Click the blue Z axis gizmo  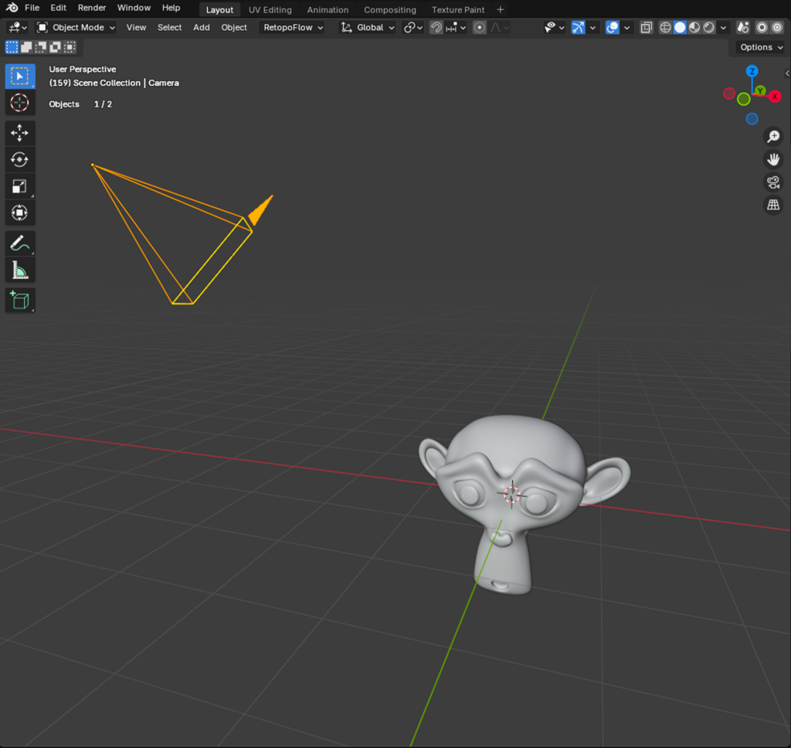click(x=752, y=71)
